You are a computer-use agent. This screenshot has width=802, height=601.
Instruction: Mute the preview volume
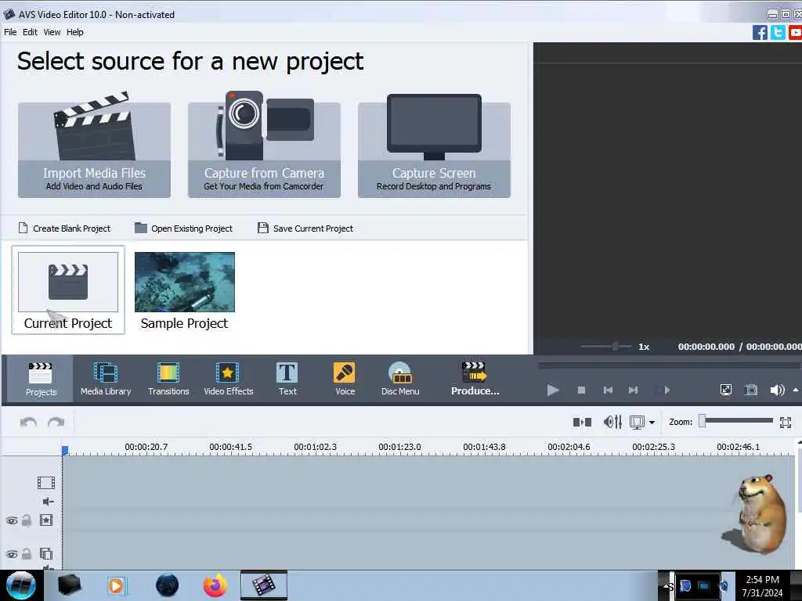pos(777,390)
